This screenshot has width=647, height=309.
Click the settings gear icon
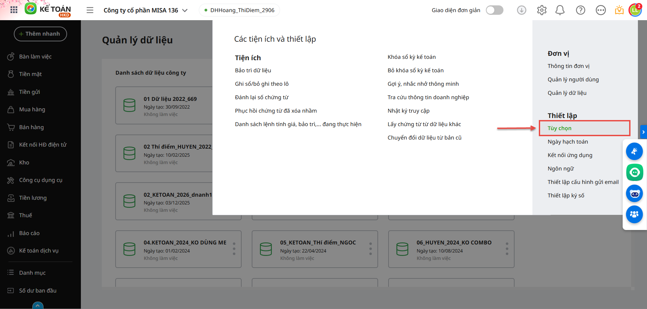coord(542,10)
